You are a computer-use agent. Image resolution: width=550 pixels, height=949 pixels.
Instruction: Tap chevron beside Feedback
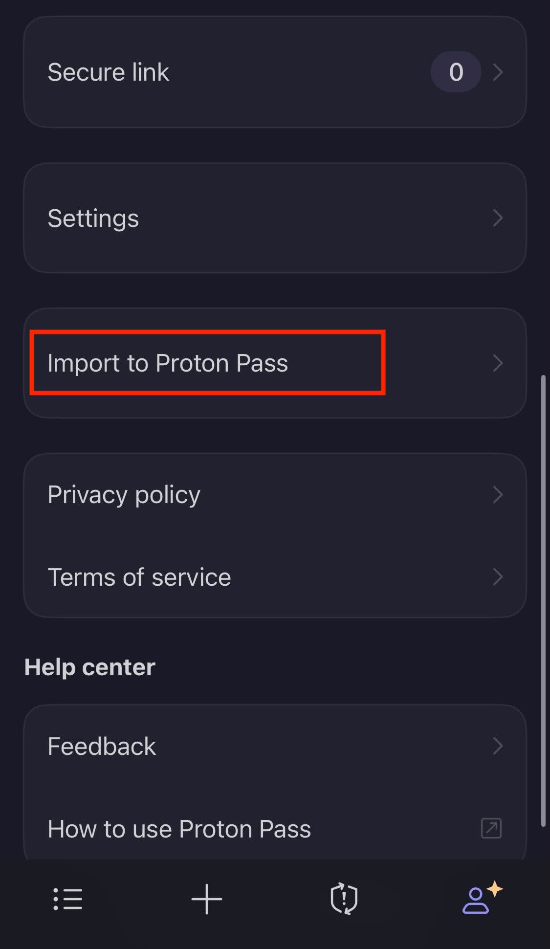[x=498, y=746]
